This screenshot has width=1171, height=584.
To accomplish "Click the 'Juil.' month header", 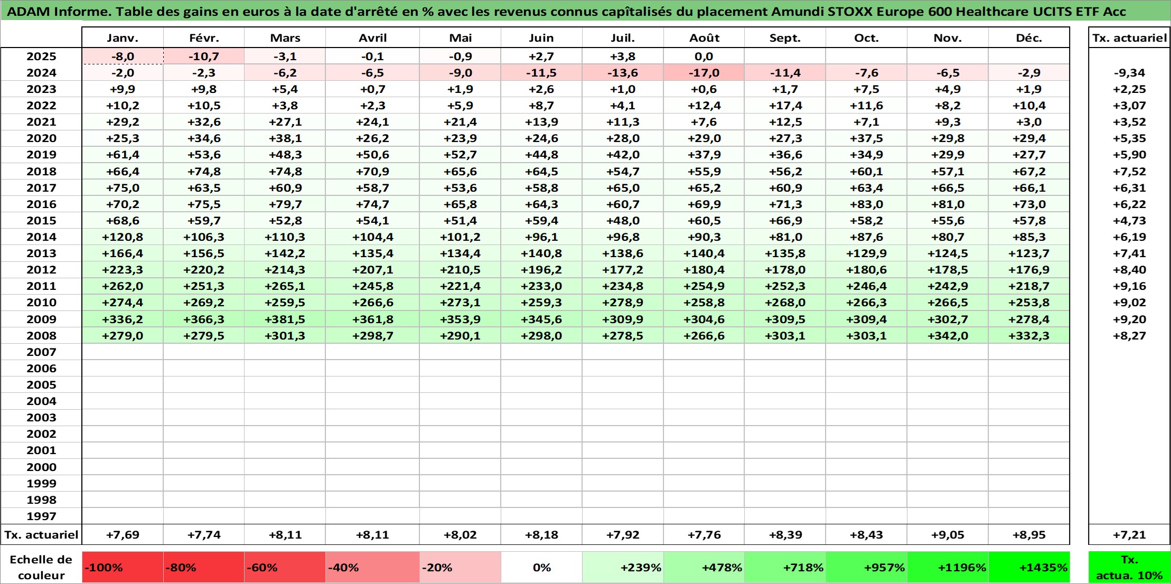I will coord(623,38).
